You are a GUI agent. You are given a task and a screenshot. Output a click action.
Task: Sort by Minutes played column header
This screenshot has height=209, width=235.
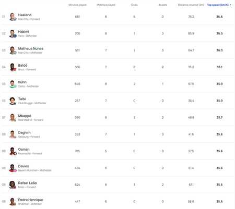tap(77, 5)
